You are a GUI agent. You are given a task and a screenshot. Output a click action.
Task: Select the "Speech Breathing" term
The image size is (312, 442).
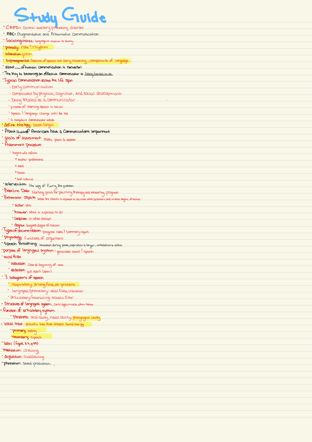21,244
